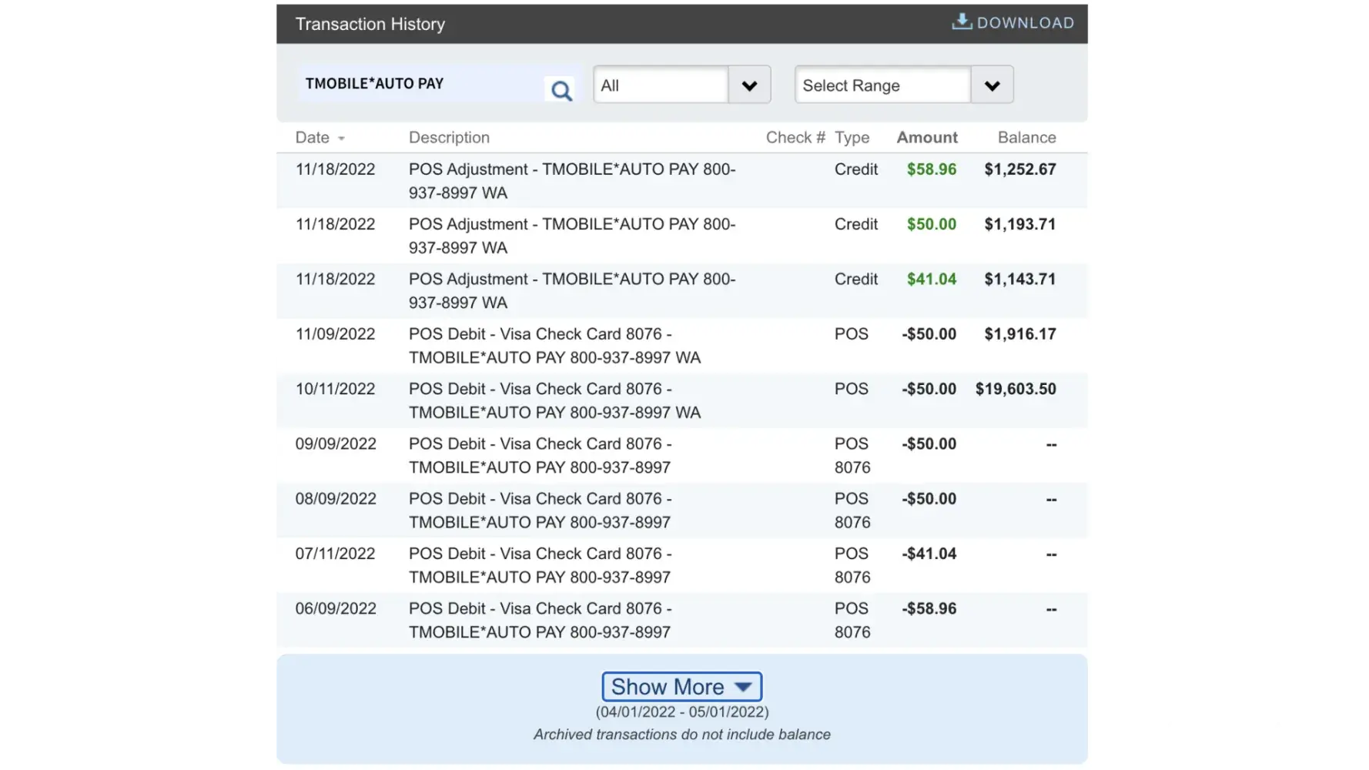This screenshot has height=770, width=1369.
Task: Click the Select Range text box
Action: [882, 85]
